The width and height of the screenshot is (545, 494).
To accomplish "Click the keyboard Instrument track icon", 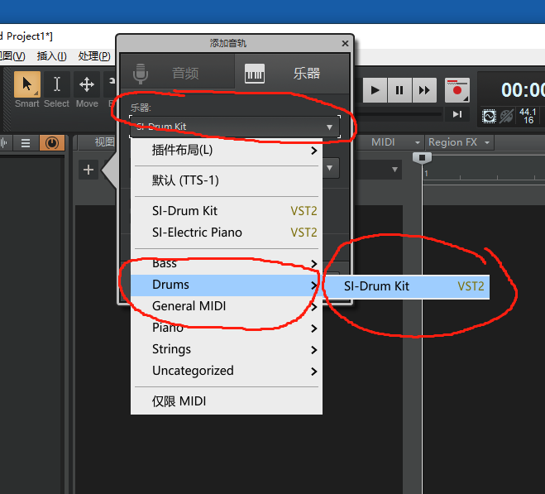I will tap(255, 74).
